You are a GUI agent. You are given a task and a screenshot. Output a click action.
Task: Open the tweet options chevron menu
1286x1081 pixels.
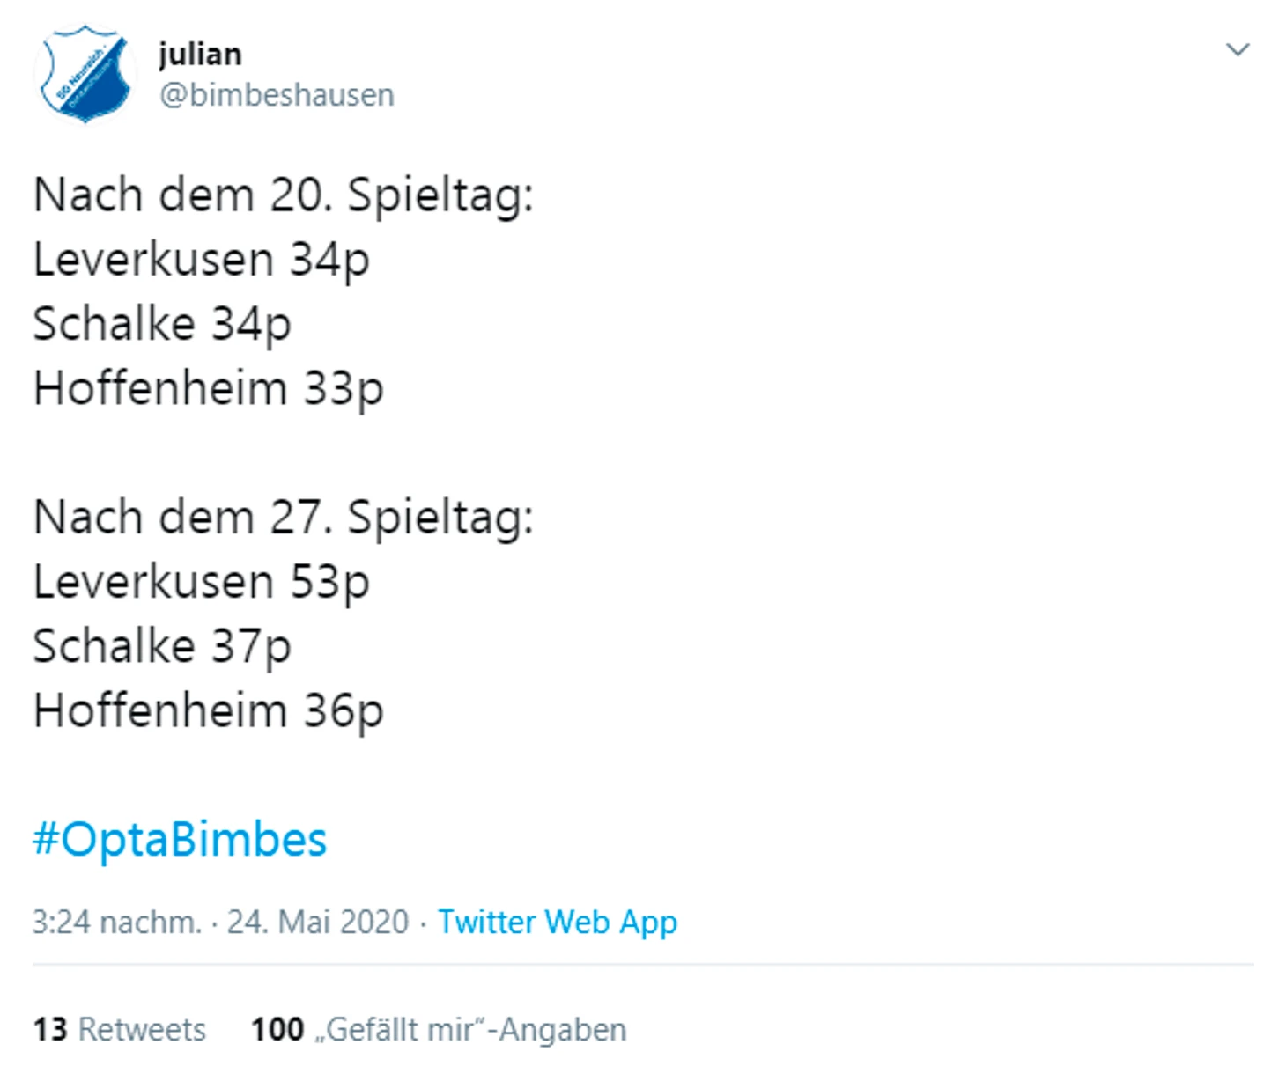point(1238,50)
